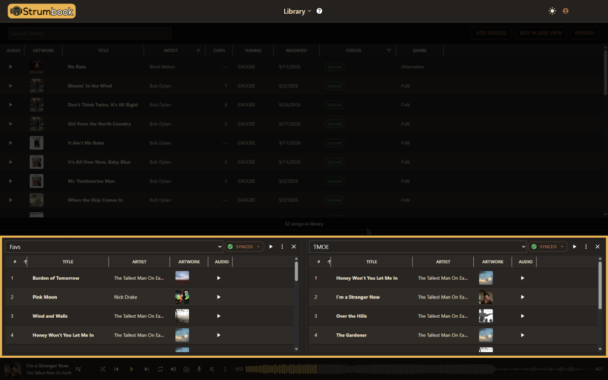Viewport: 608px width, 380px height.
Task: Click Synced badge for Girl from the North Country
Action: 334,124
